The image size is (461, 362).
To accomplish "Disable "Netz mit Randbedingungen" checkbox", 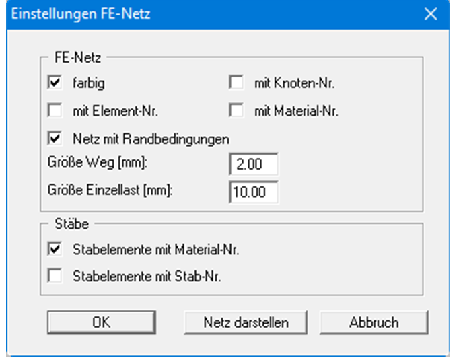I will (55, 139).
